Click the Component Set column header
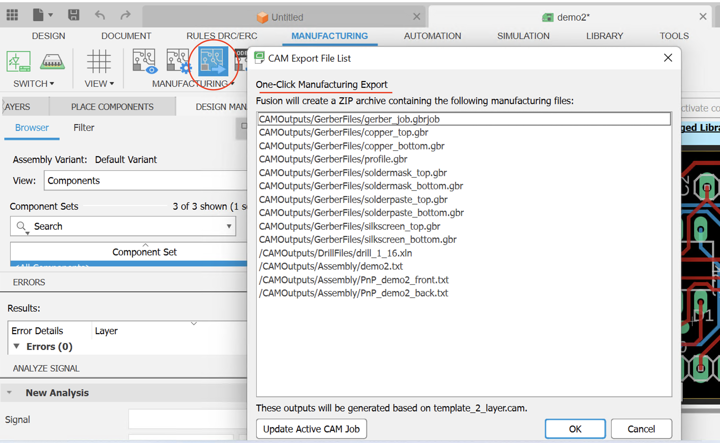Viewport: 720px width, 443px height. point(129,252)
